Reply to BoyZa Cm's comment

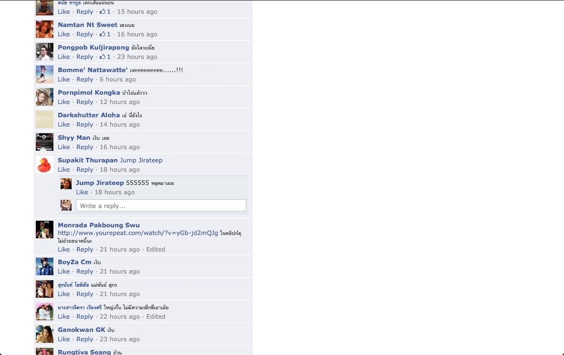[x=84, y=272]
